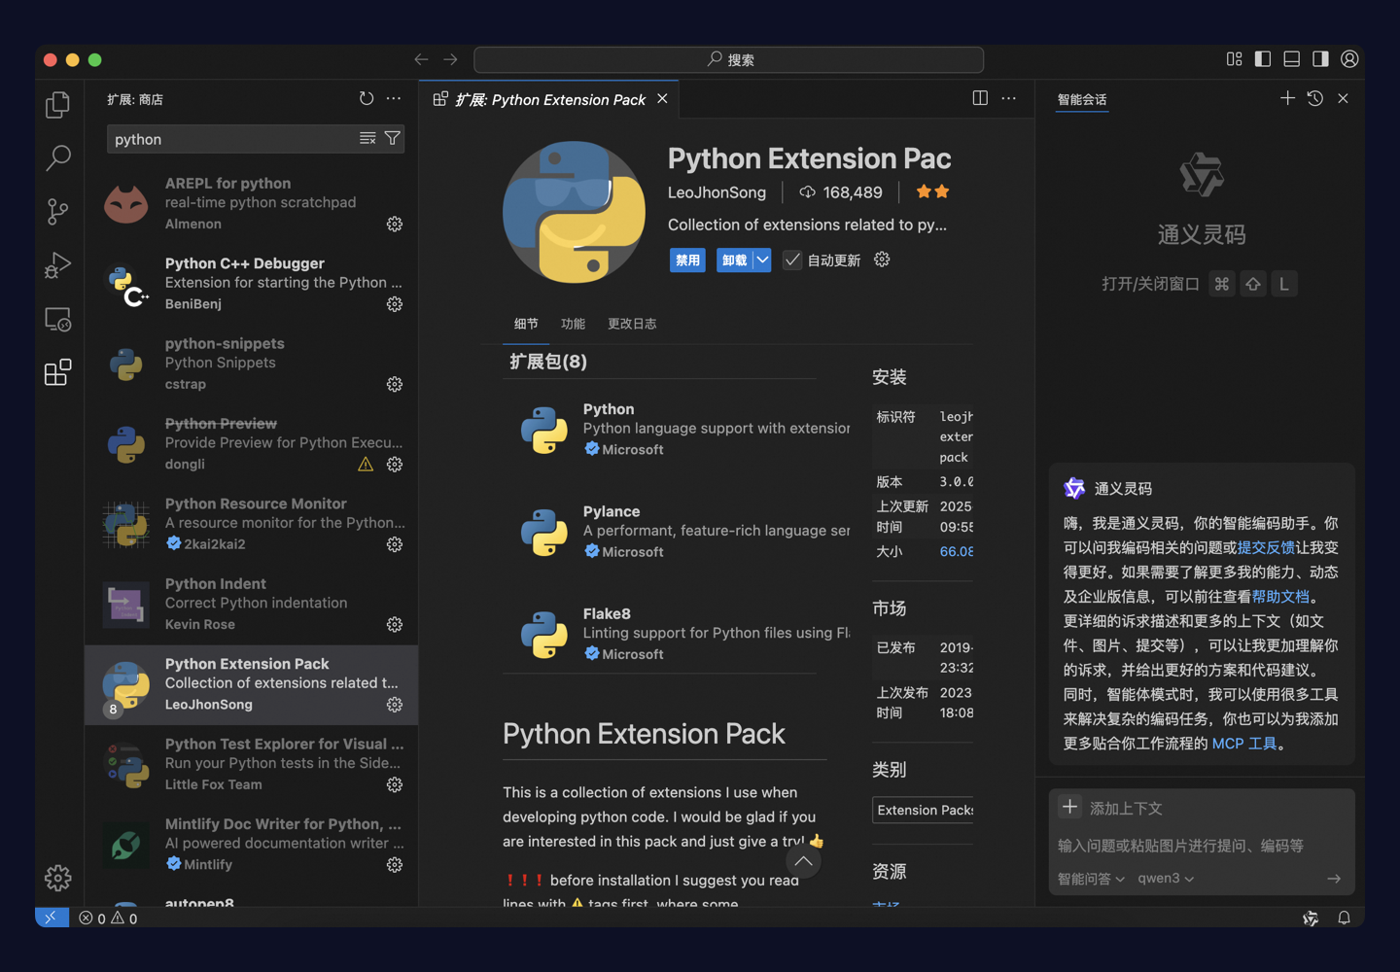1400x972 pixels.
Task: Toggle primary side bar visibility
Action: tap(1263, 59)
